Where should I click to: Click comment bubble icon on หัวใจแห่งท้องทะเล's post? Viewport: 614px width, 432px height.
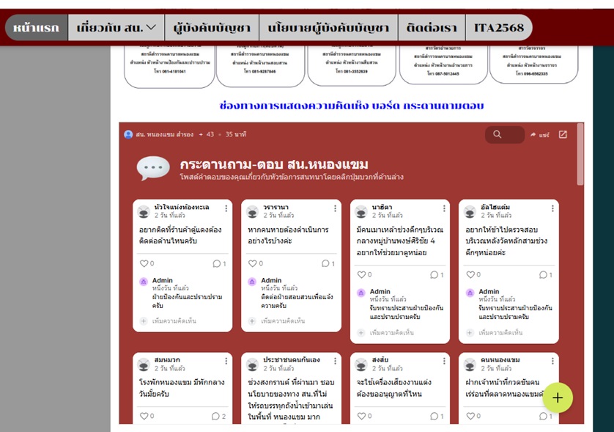(x=217, y=263)
